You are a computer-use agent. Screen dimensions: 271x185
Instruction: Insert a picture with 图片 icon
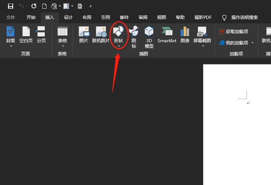(x=84, y=31)
